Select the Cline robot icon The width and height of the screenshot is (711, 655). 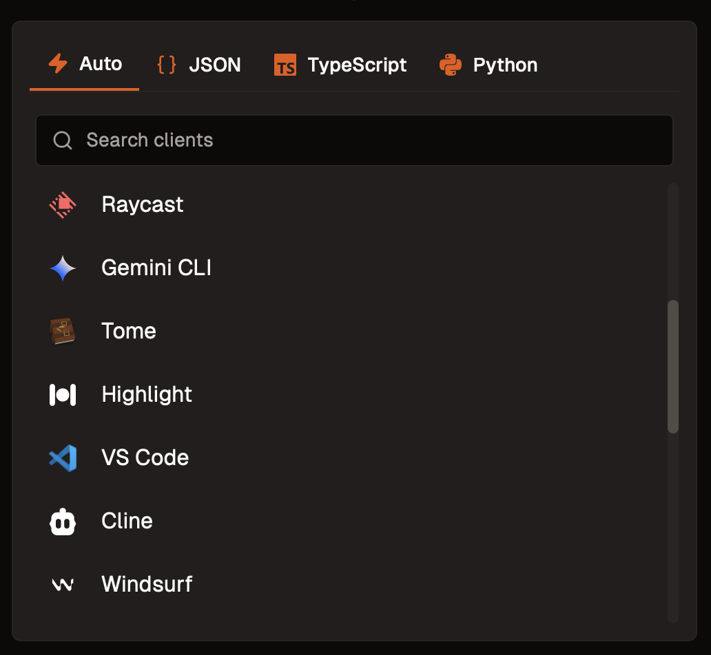[x=63, y=522]
